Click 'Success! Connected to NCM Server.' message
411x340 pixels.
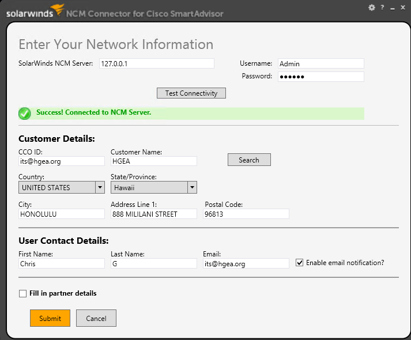click(x=93, y=112)
